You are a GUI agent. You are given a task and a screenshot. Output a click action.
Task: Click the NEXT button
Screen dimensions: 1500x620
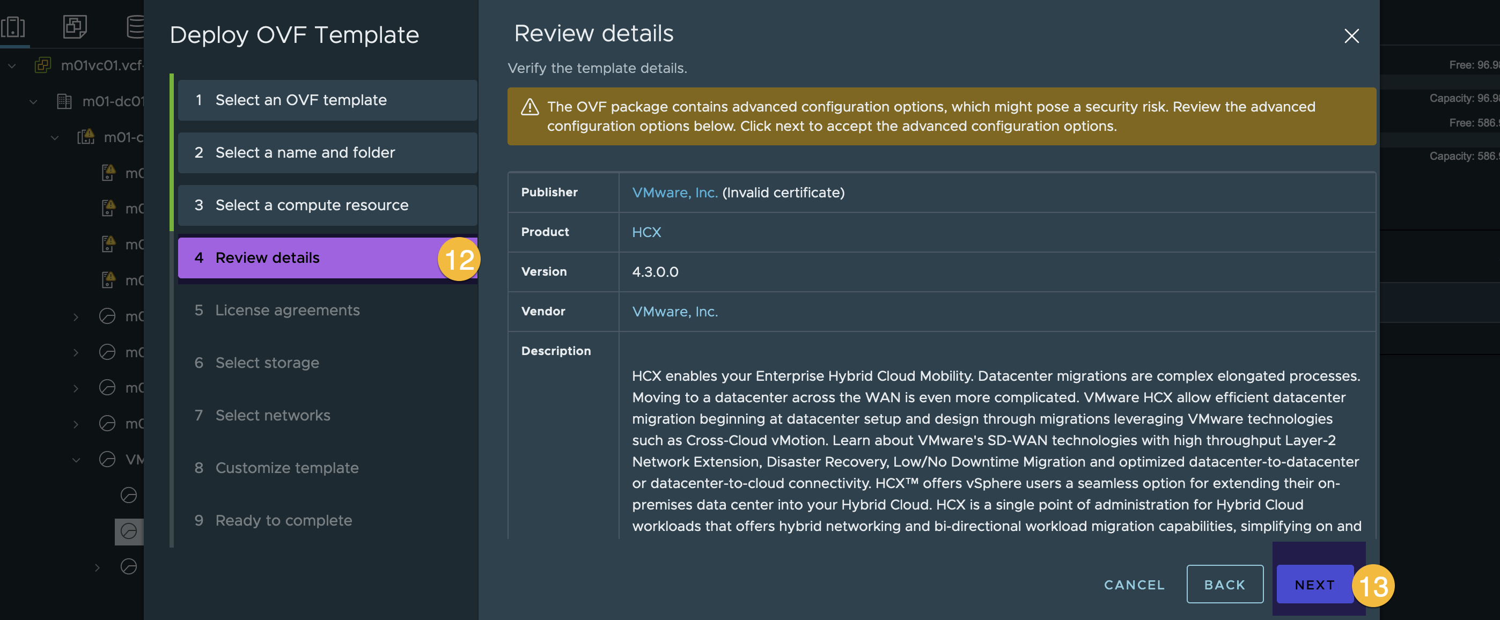coord(1315,584)
